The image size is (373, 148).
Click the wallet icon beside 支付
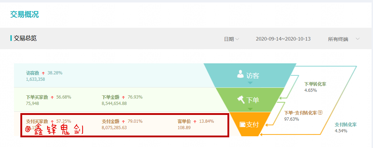click(x=242, y=124)
